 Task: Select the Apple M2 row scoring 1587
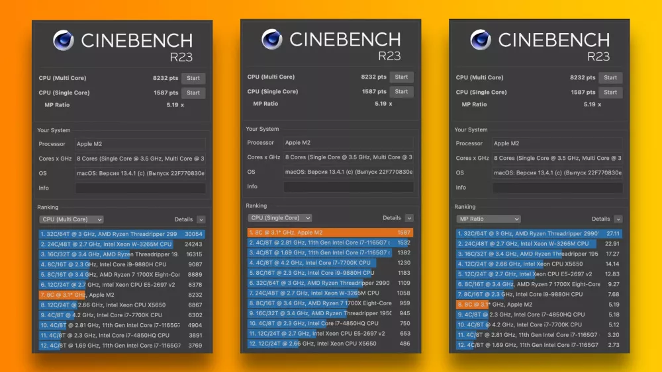(330, 232)
